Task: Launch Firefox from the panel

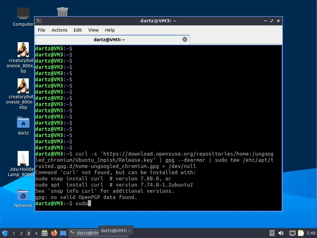Action: pyautogui.click(x=54, y=233)
